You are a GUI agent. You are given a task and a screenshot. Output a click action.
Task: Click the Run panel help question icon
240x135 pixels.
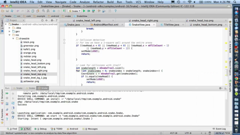click(x=7, y=119)
